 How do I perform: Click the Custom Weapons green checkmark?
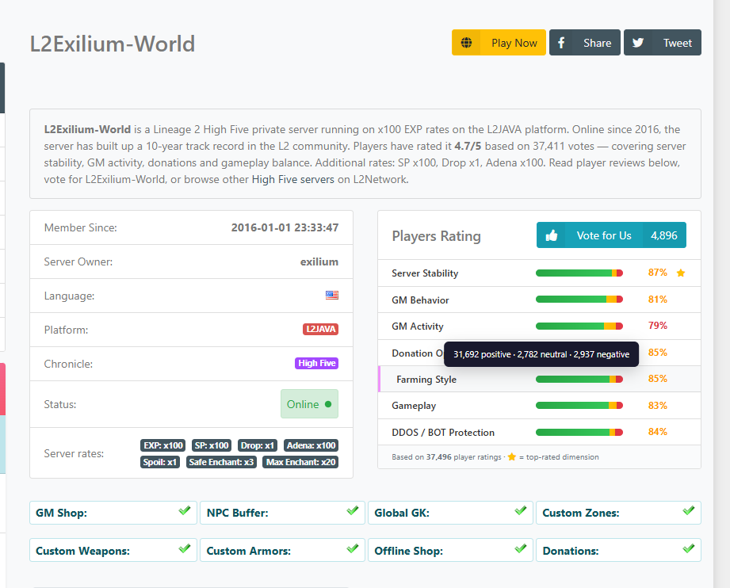click(185, 548)
